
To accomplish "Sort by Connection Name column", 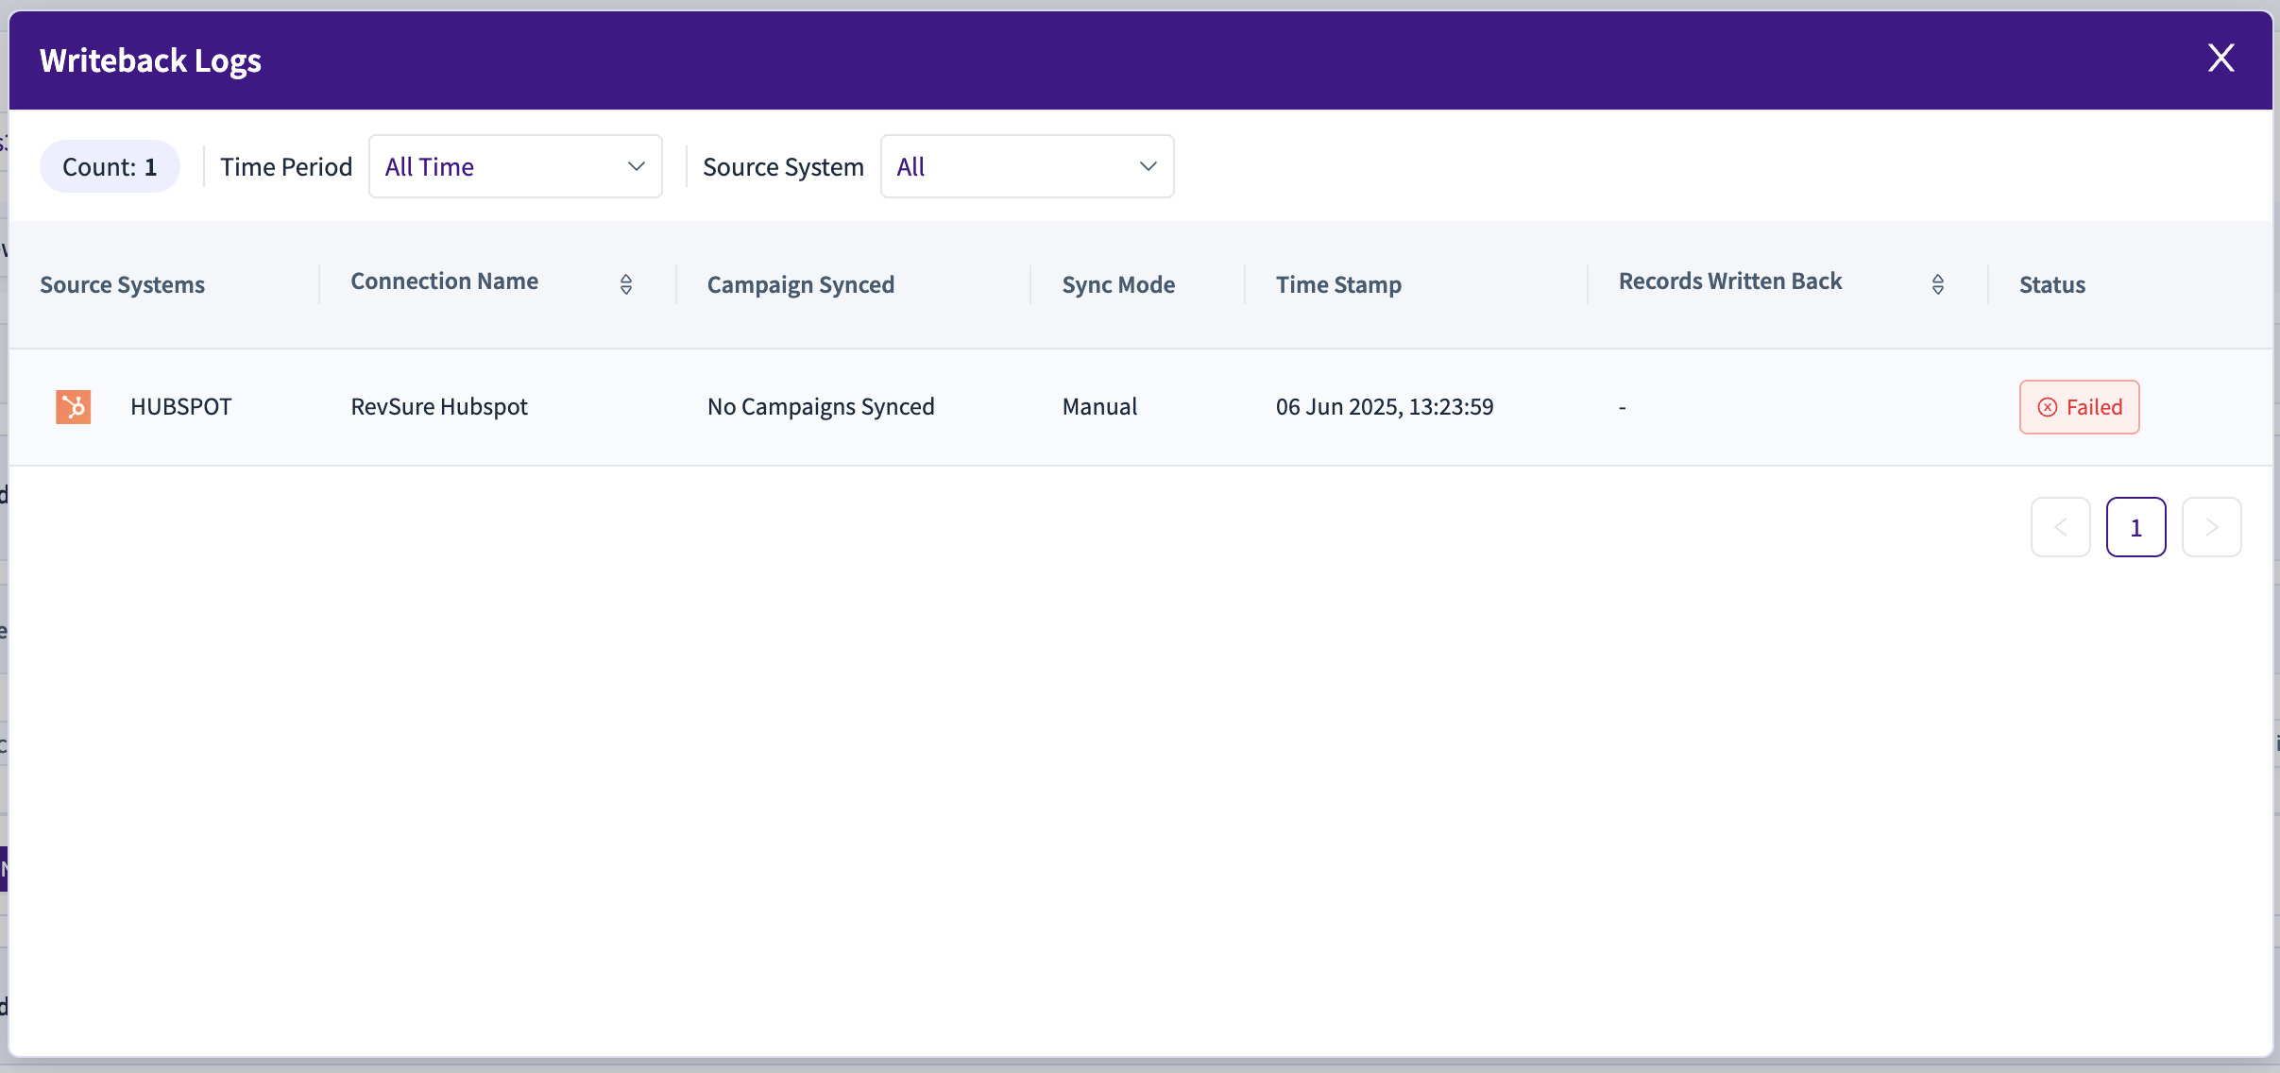I will pyautogui.click(x=625, y=284).
